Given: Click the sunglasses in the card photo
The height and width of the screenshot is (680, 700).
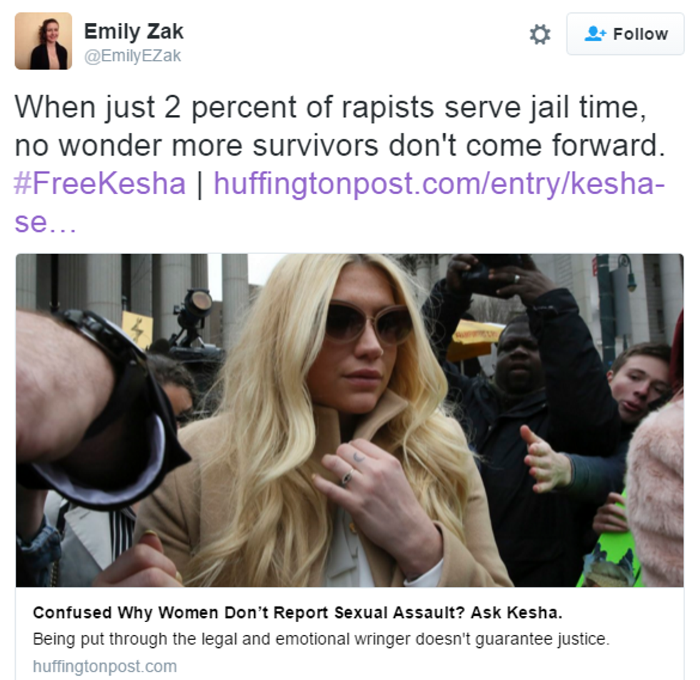Looking at the screenshot, I should pos(370,323).
